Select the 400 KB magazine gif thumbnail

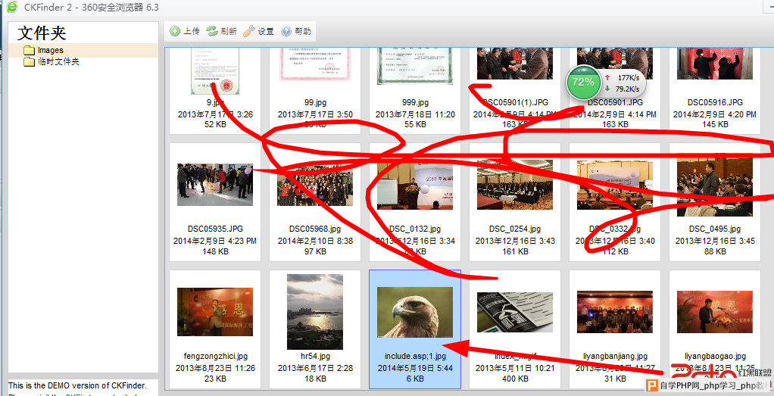pyautogui.click(x=515, y=312)
